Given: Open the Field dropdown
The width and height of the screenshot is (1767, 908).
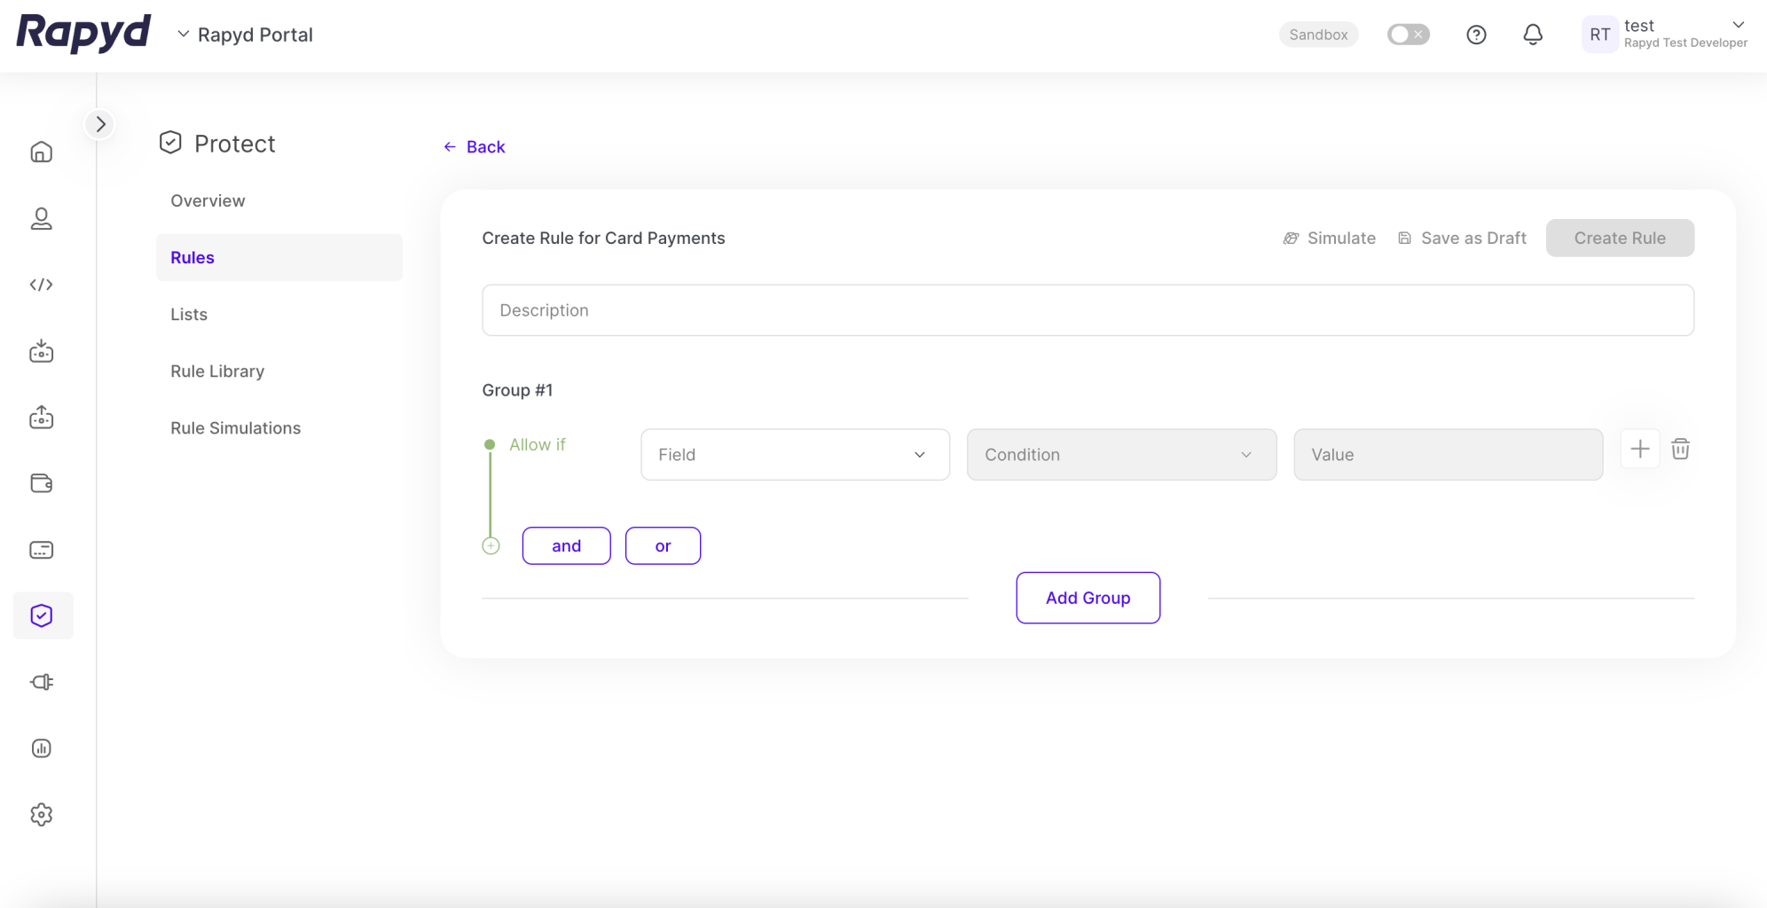Looking at the screenshot, I should [794, 455].
